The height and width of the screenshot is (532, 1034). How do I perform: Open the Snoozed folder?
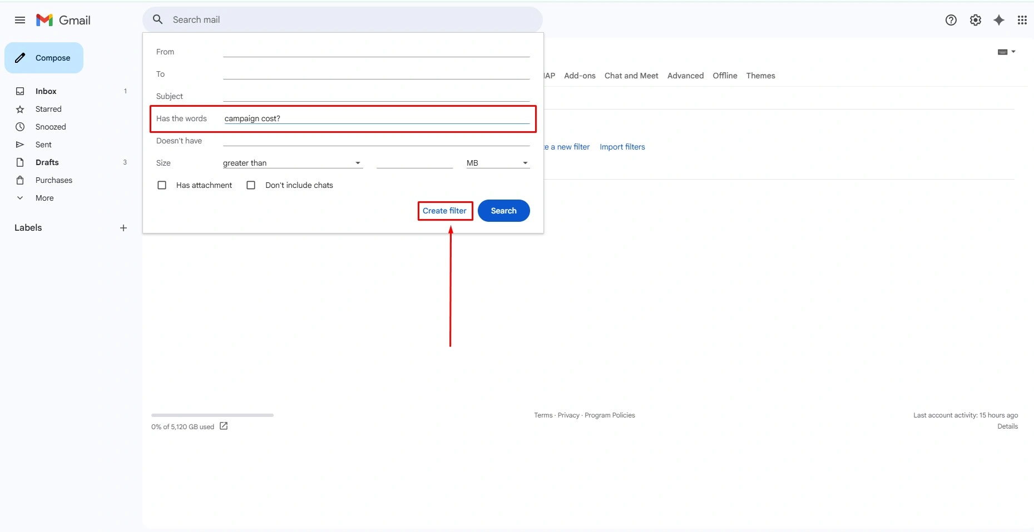click(51, 127)
